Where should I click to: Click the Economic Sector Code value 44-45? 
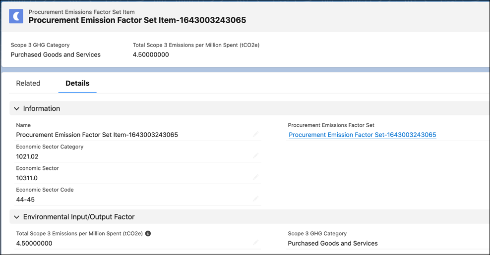click(25, 200)
